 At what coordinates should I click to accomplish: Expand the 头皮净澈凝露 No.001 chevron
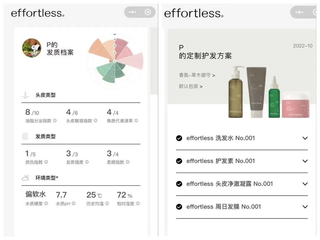(x=305, y=184)
